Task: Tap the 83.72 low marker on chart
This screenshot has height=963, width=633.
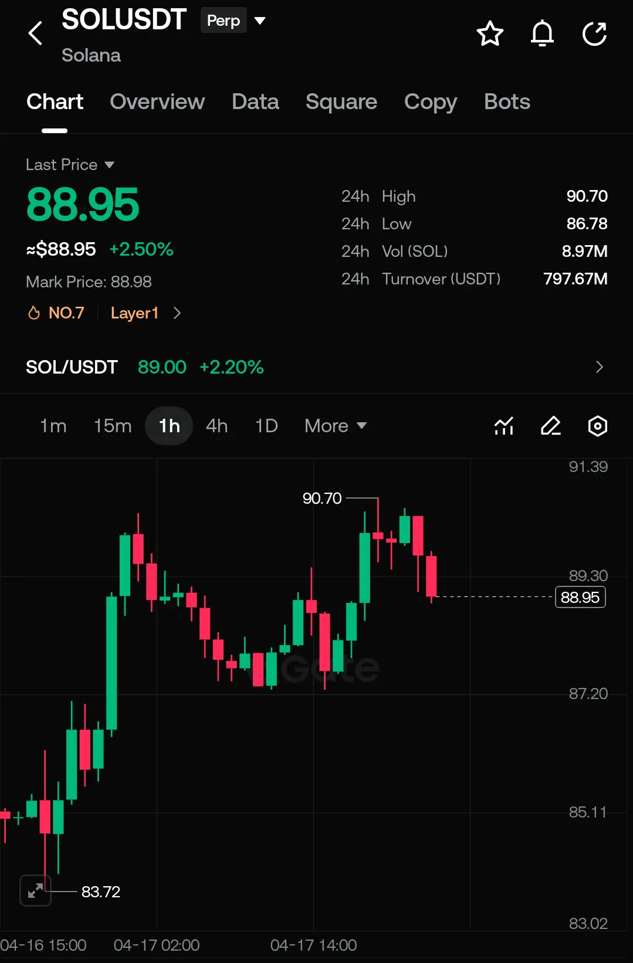Action: tap(100, 892)
